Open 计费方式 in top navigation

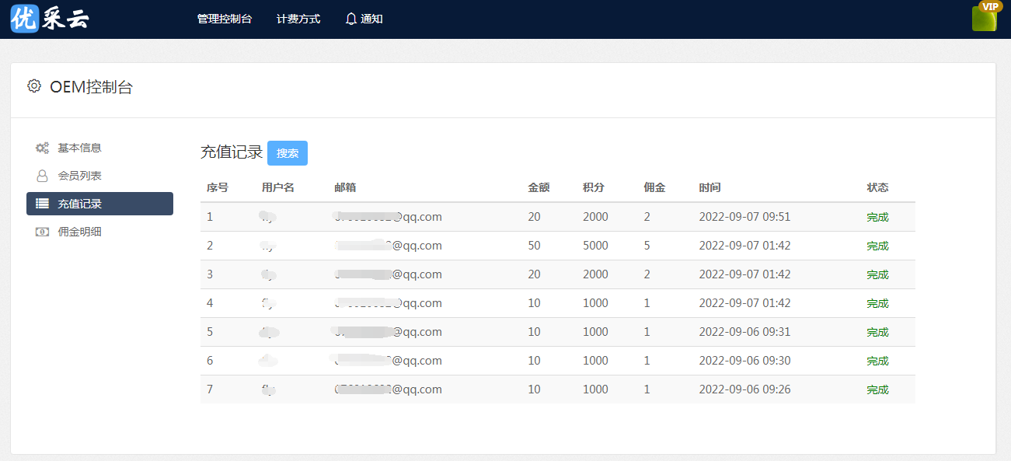[x=298, y=19]
